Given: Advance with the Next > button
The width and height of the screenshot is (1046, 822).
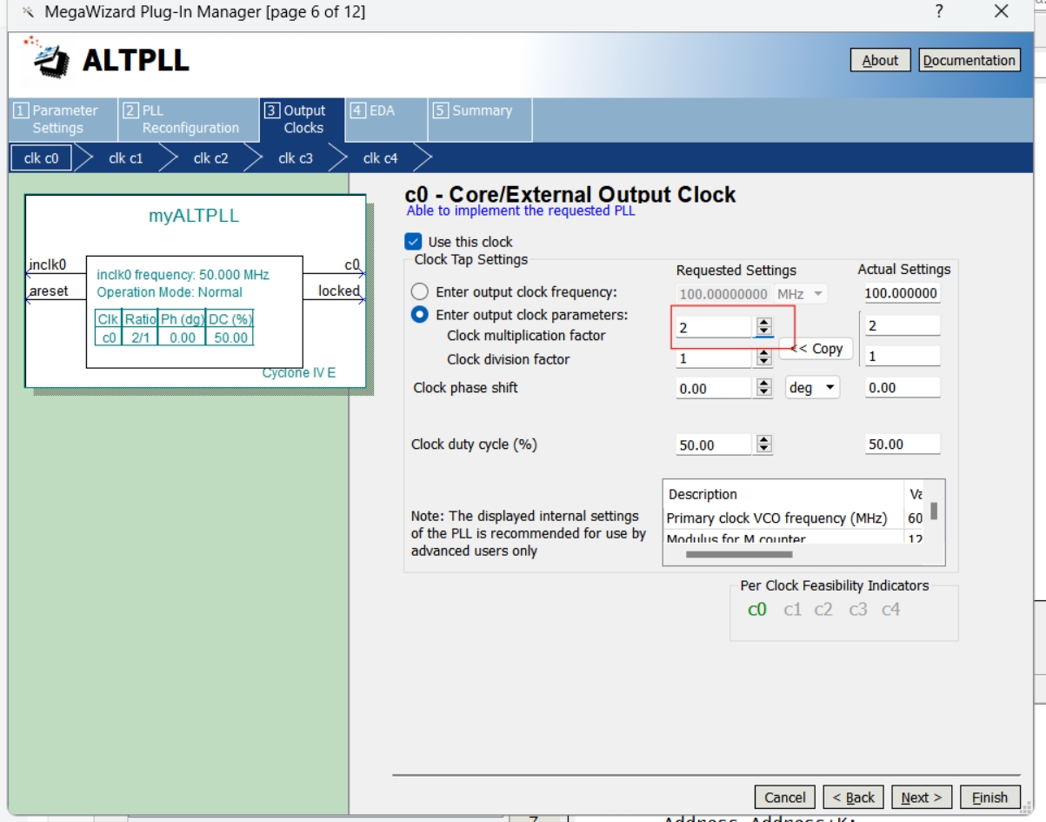Looking at the screenshot, I should 922,798.
